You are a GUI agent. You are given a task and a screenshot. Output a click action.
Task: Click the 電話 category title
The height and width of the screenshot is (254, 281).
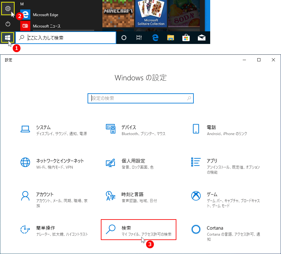pos(211,127)
